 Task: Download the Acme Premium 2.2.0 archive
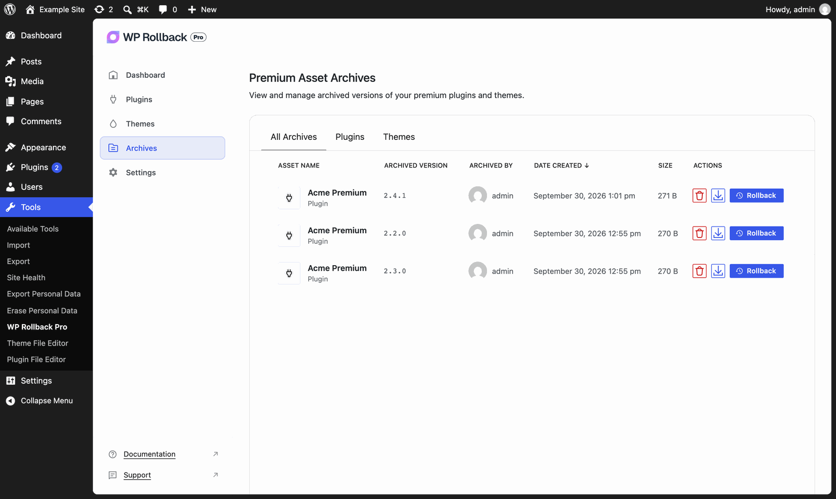tap(718, 233)
